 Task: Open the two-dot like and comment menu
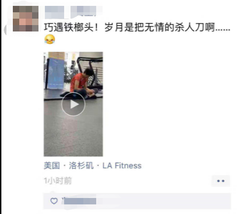point(221,181)
